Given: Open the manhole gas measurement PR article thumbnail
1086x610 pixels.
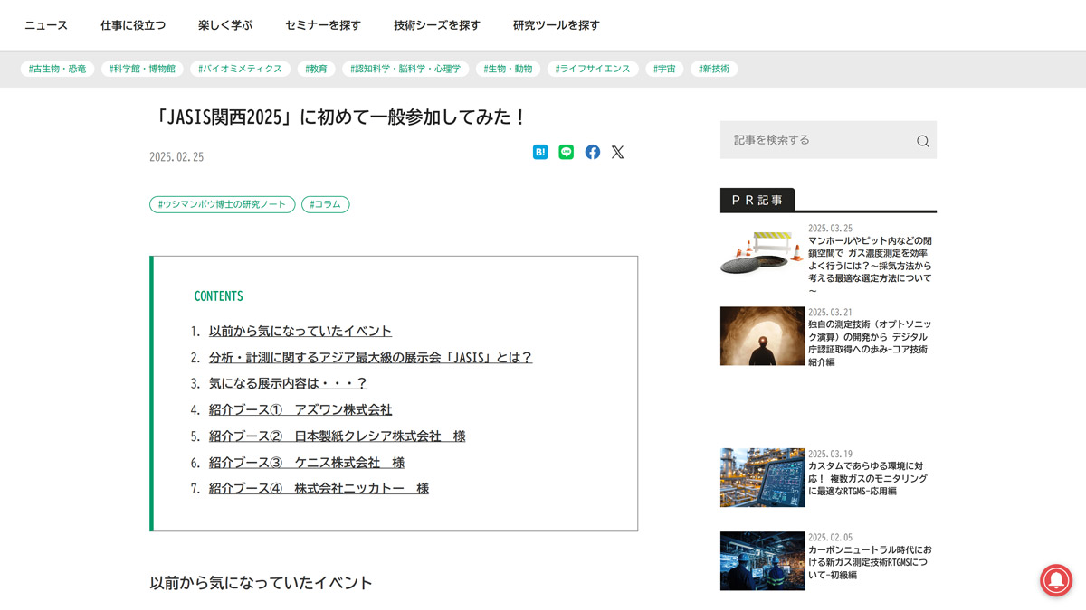Looking at the screenshot, I should coord(762,254).
